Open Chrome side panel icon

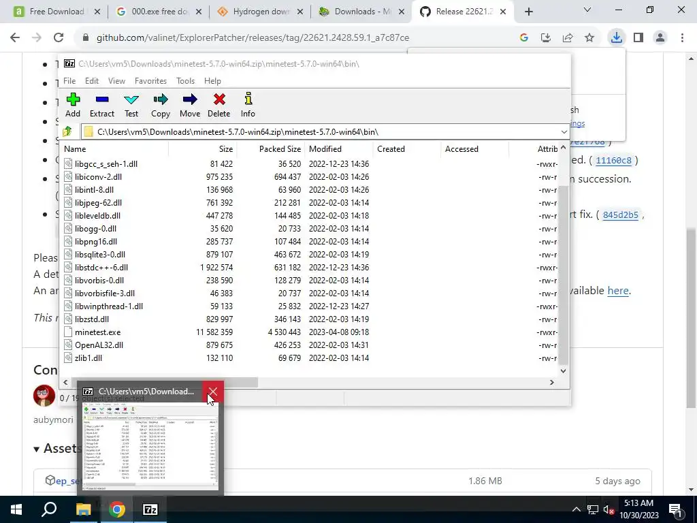click(638, 38)
